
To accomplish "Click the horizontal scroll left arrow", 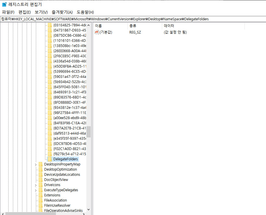I will (x=3, y=214).
